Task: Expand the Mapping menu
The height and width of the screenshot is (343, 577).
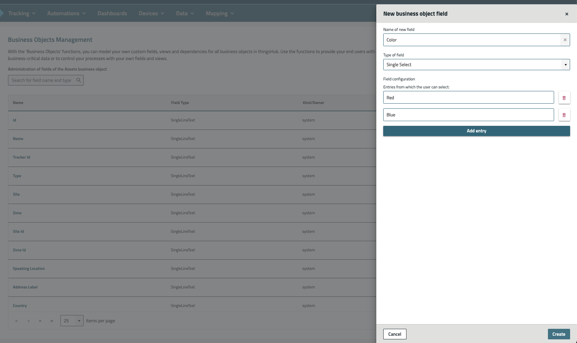Action: pyautogui.click(x=220, y=13)
